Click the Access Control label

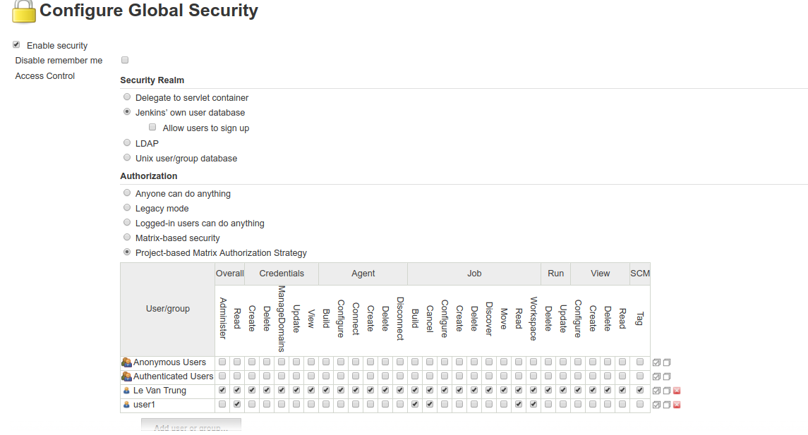(x=45, y=76)
